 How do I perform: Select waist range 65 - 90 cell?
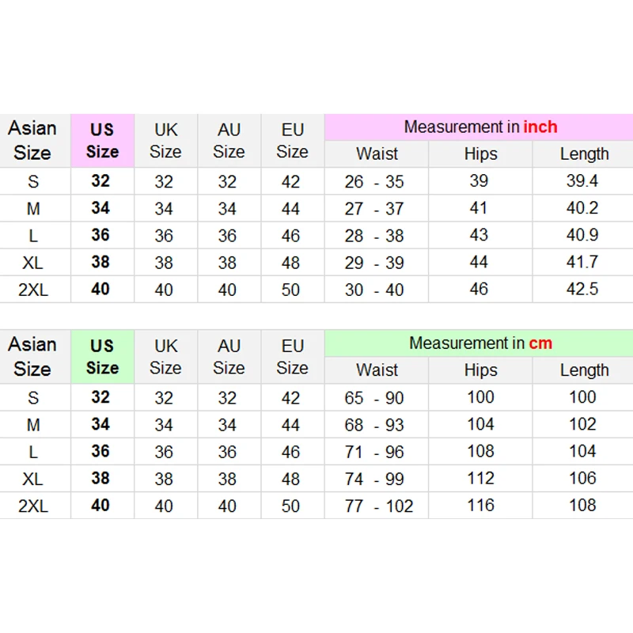(x=374, y=398)
